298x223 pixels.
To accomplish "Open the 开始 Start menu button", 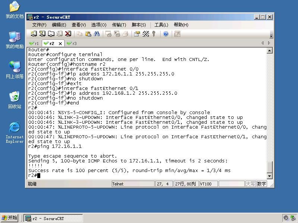I will [x=10, y=218].
